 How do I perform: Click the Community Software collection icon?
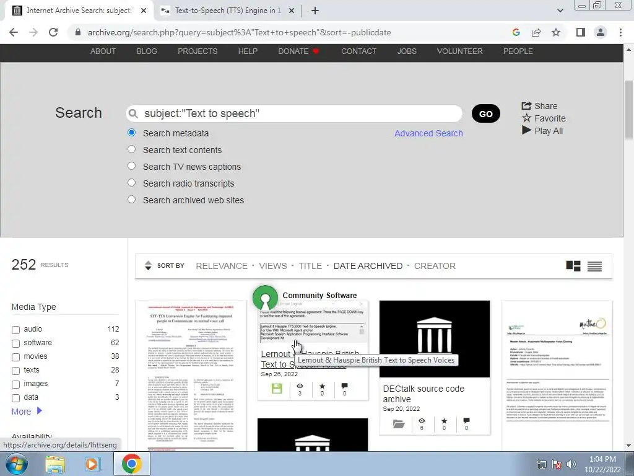click(265, 298)
